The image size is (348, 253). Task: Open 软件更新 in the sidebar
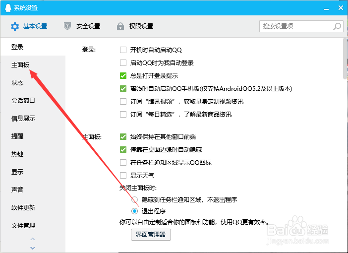point(33,208)
